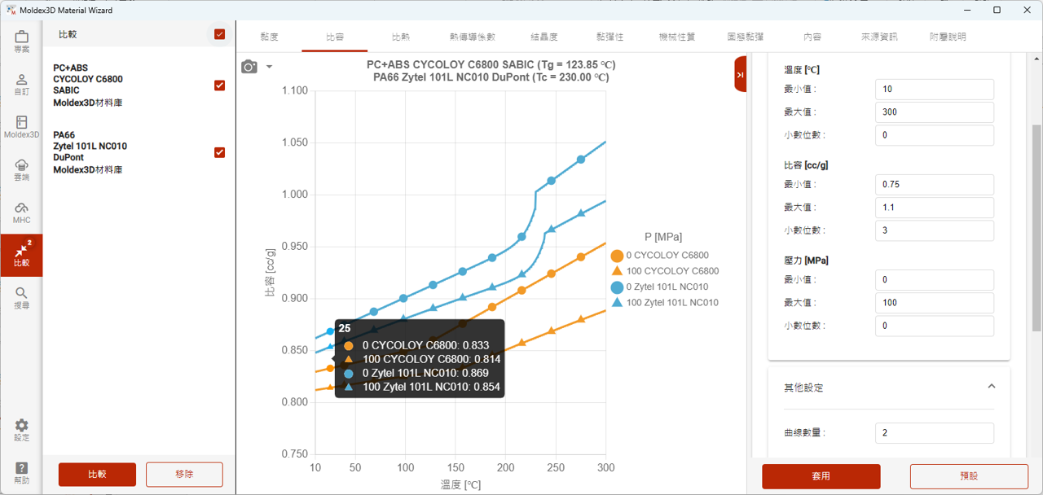This screenshot has height=495, width=1043.
Task: Click the 溫度 [°C] axis label
Action: (460, 485)
